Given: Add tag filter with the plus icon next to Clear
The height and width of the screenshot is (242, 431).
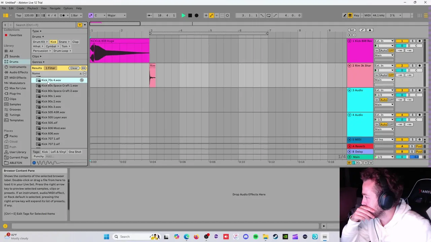Looking at the screenshot, I should (84, 68).
